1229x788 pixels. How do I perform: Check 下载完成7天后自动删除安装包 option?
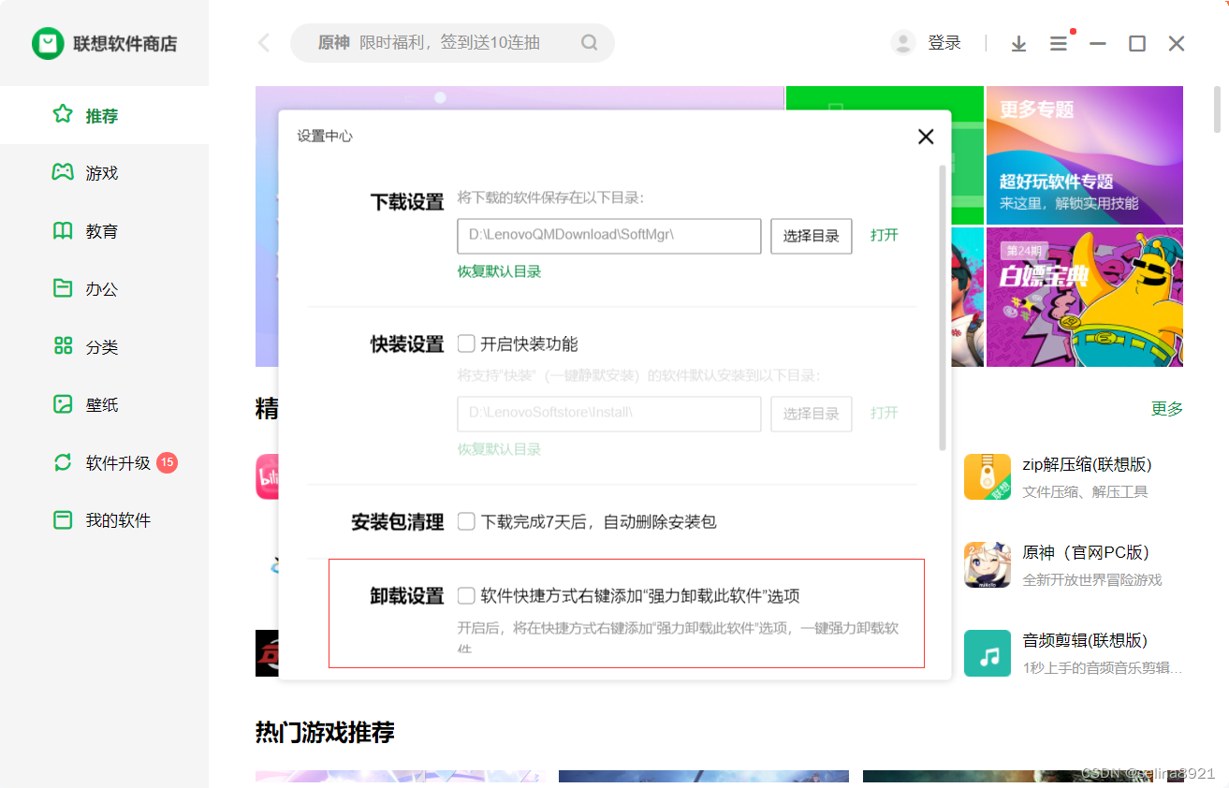click(466, 521)
